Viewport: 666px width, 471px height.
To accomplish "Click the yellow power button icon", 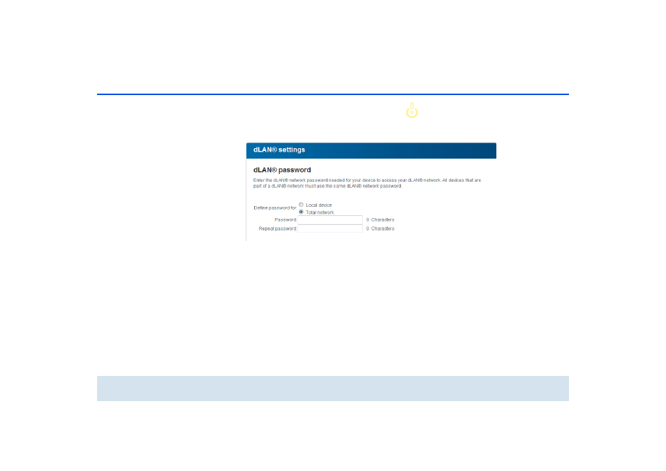I will (412, 110).
